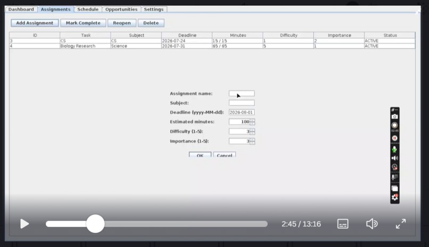Select the Biology Research task cell

85,46
